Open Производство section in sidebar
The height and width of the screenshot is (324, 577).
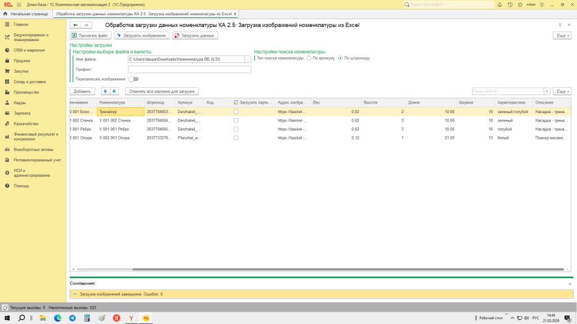26,92
